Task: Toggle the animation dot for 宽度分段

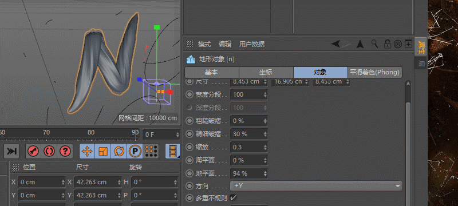Action: click(x=189, y=94)
